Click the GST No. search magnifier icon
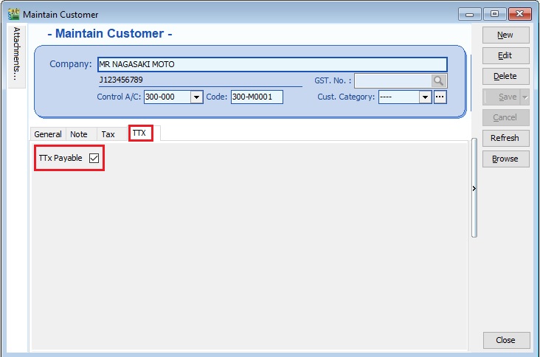The height and width of the screenshot is (357, 540). (438, 81)
